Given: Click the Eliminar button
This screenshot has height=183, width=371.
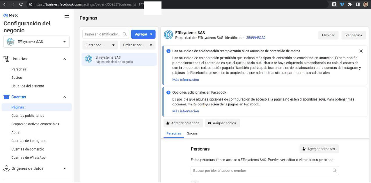Looking at the screenshot, I should [328, 35].
